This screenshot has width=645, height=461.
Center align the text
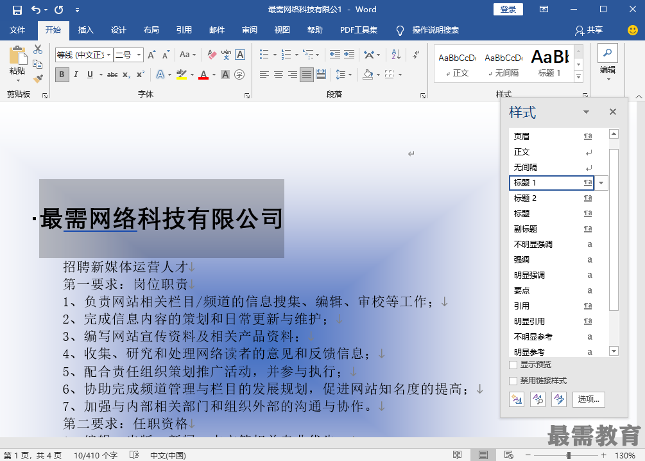click(279, 74)
